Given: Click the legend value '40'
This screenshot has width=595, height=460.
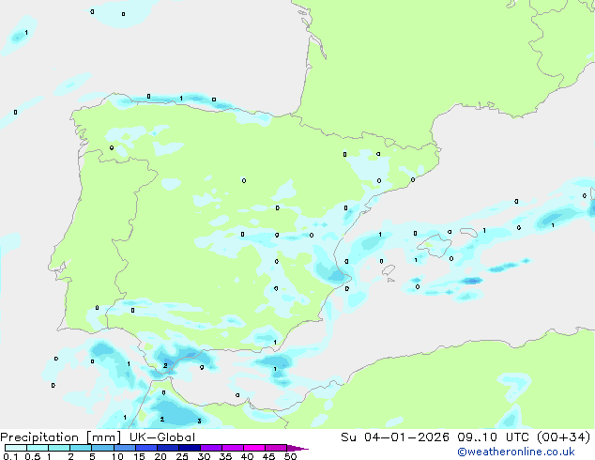Looking at the screenshot, I should (x=247, y=456).
